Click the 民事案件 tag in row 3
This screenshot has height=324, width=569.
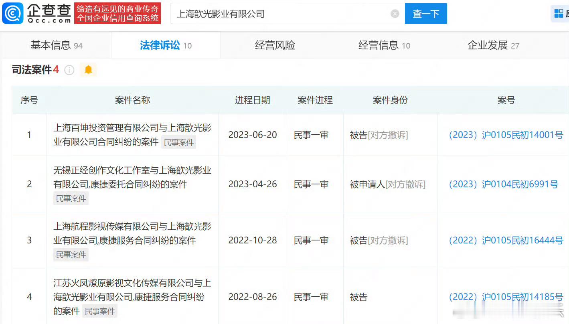click(71, 255)
